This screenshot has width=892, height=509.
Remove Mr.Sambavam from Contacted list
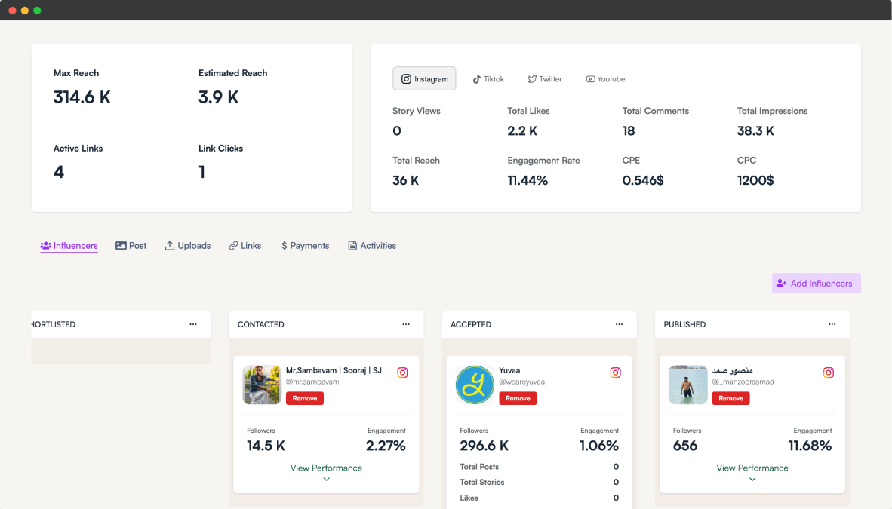[305, 398]
